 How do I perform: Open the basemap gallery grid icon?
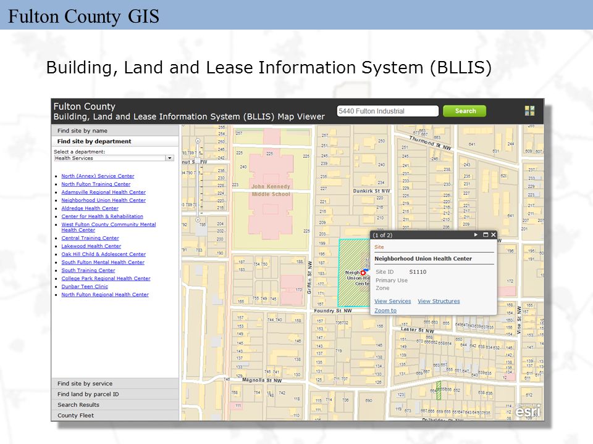[529, 110]
